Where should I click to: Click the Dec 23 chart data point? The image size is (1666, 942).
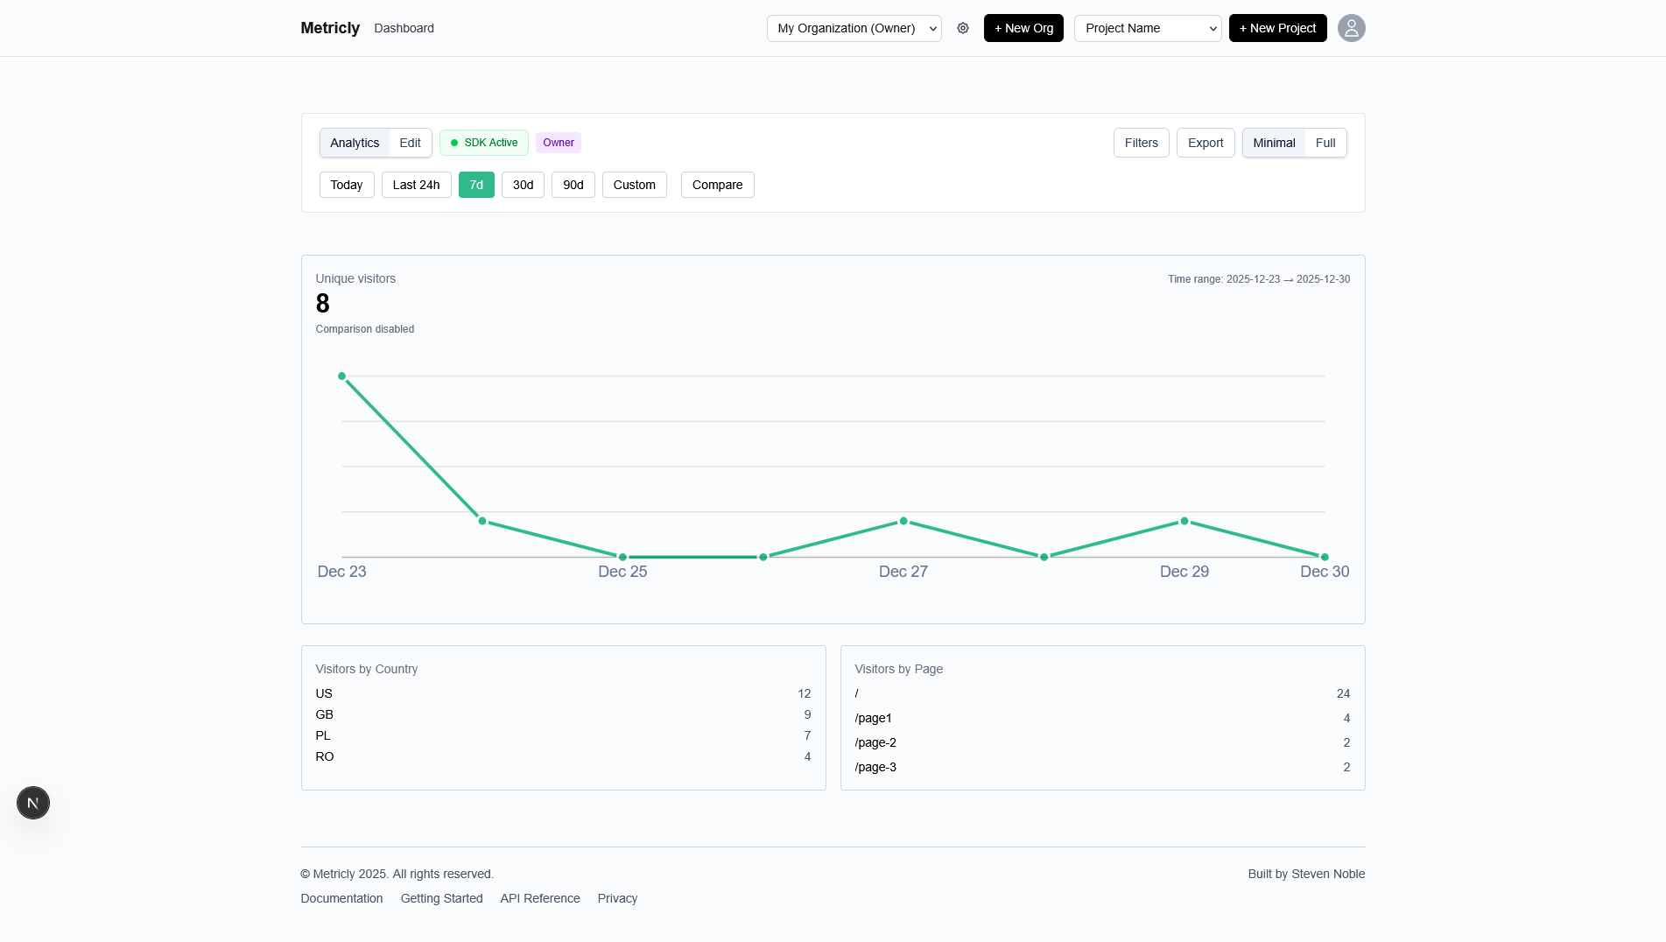341,376
